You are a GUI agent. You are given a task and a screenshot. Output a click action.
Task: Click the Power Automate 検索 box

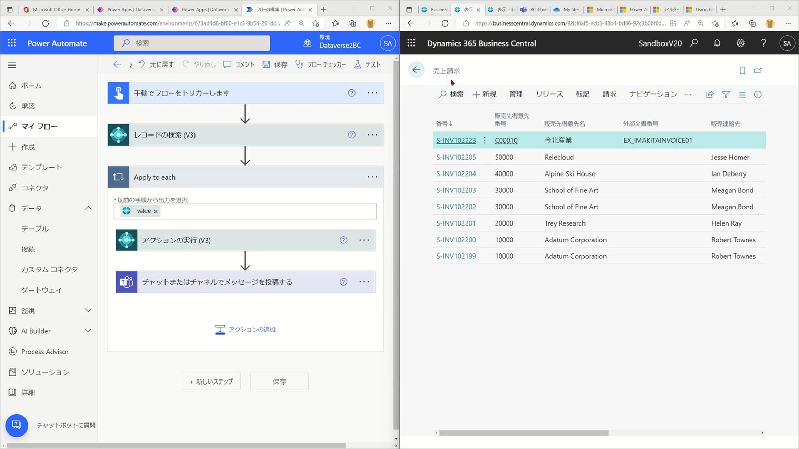pos(192,43)
